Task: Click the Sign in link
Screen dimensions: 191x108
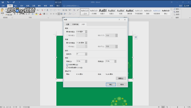Action: click(x=181, y=6)
